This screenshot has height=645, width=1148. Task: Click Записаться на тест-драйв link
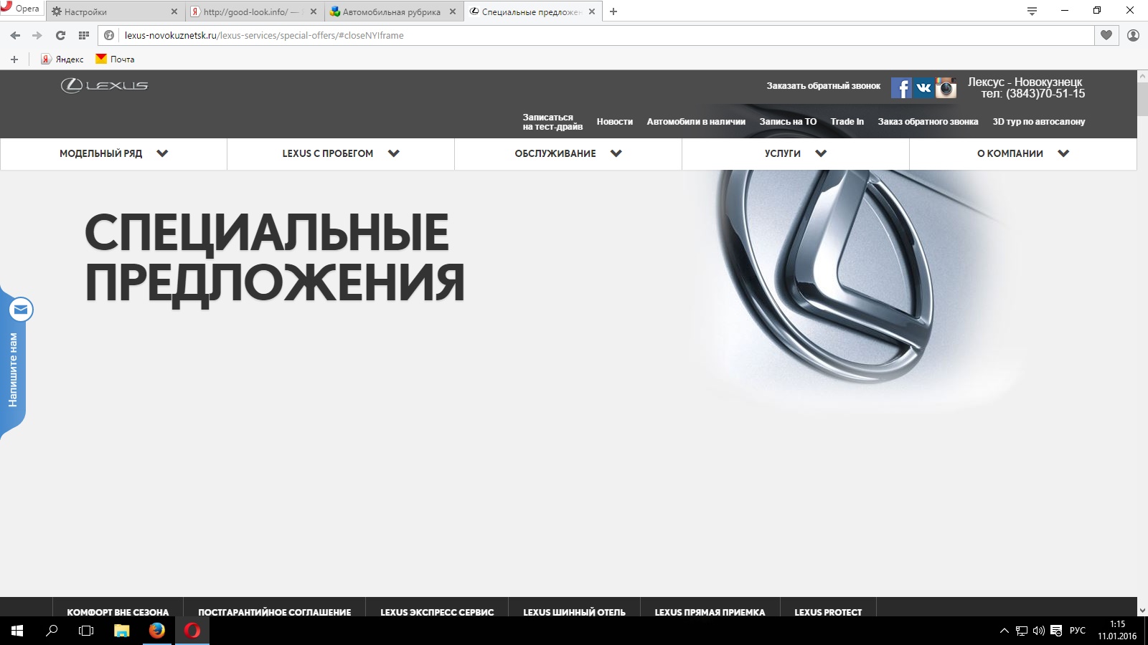click(552, 122)
